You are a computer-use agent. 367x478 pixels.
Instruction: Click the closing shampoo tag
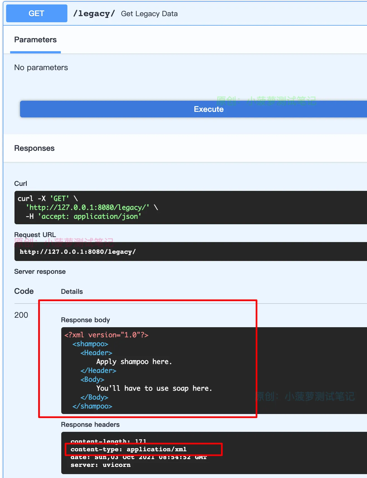tap(92, 406)
